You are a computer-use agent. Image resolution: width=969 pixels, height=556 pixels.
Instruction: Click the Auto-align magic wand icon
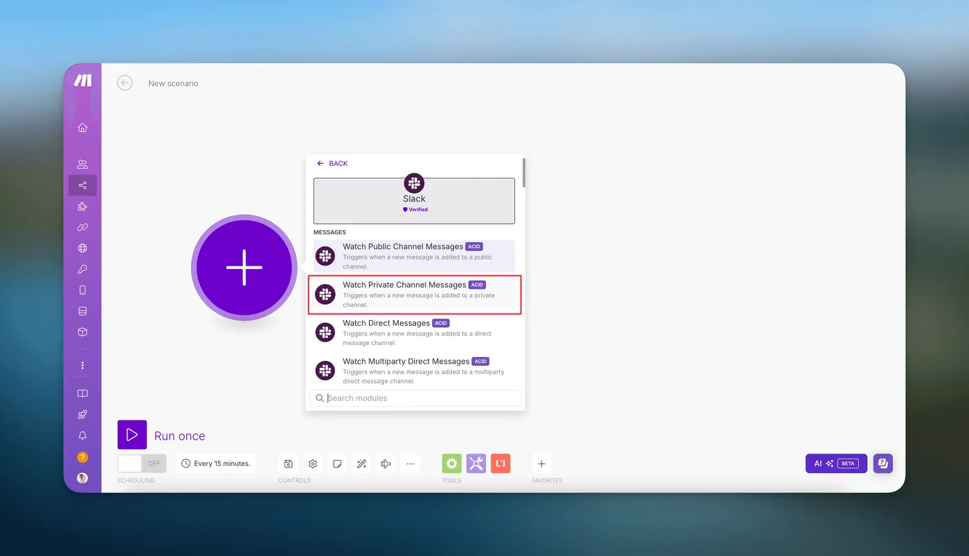pos(361,463)
